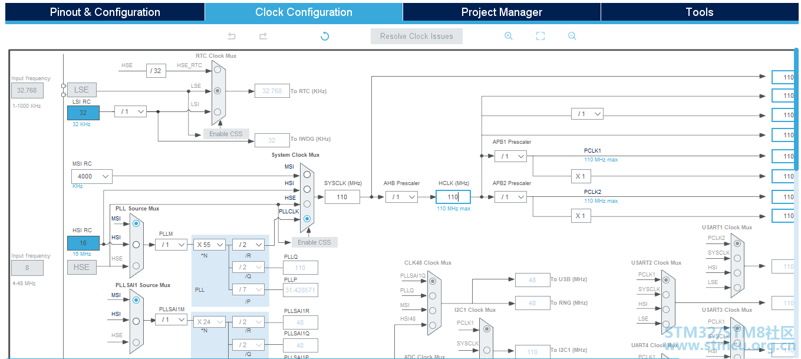Click Enable CSS near System Clock Mux
The image size is (801, 359).
tap(314, 242)
